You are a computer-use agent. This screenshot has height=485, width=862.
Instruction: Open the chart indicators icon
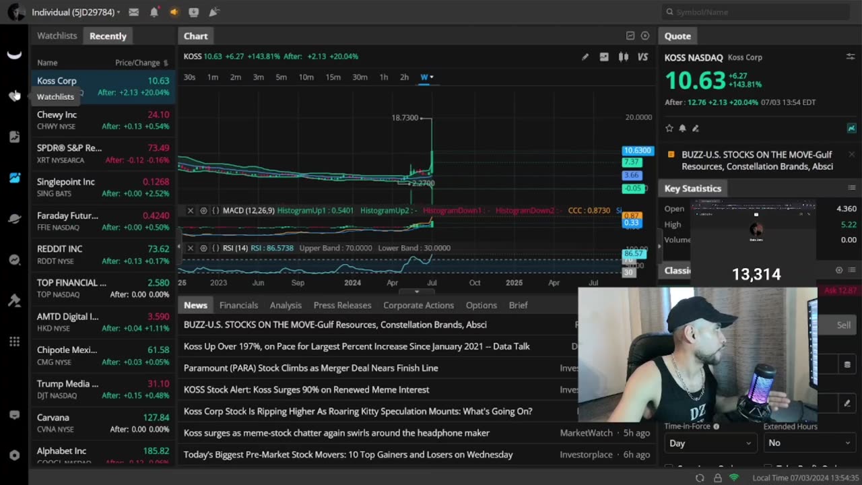click(604, 57)
